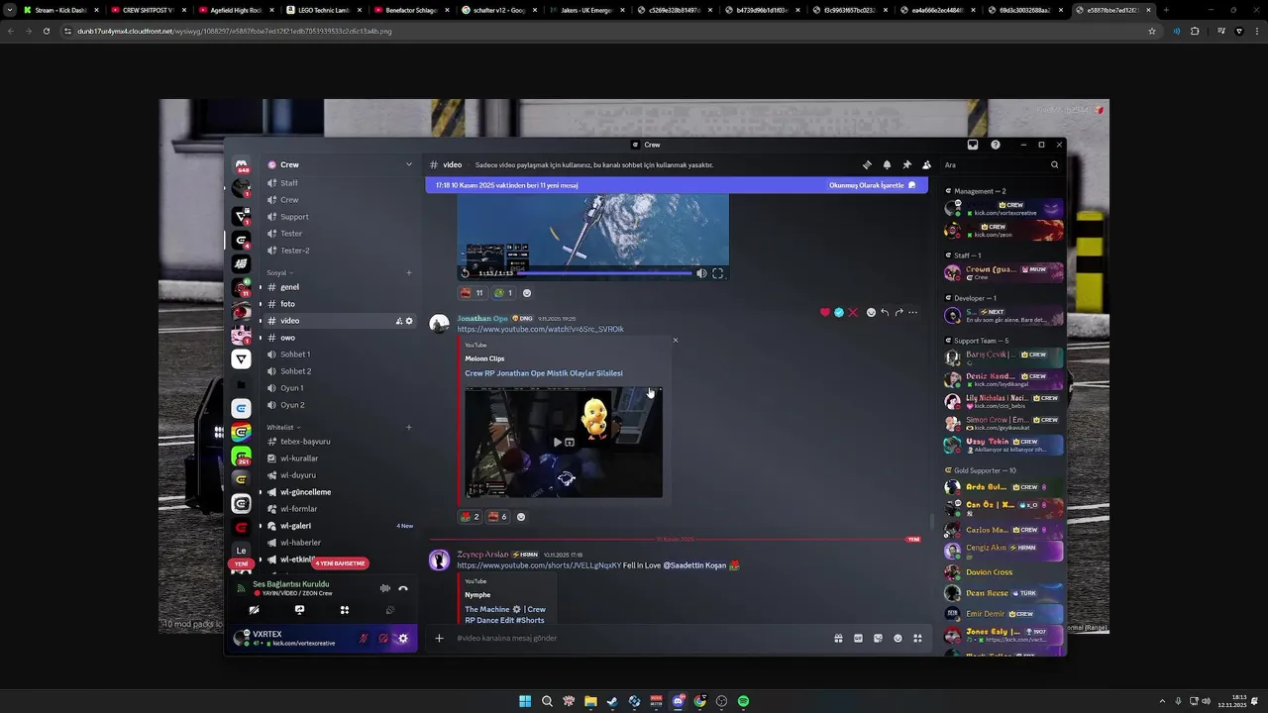
Task: Toggle member list icon in header
Action: click(926, 165)
